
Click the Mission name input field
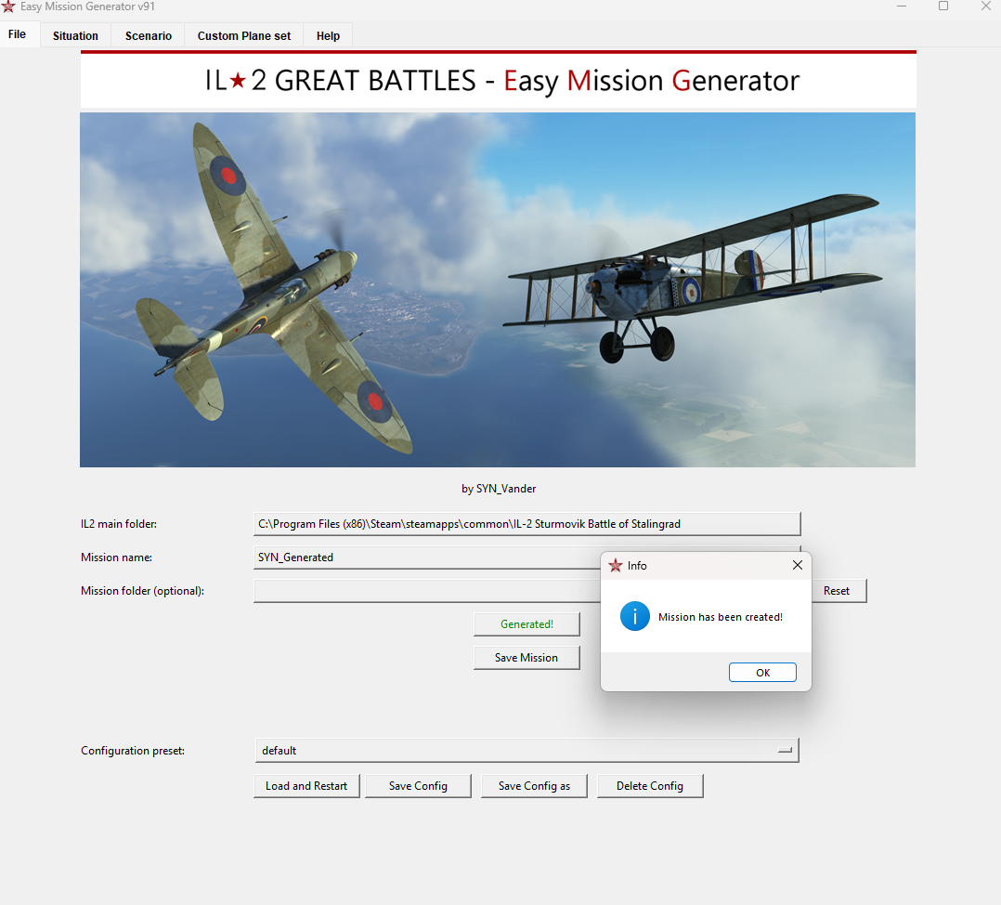(426, 557)
